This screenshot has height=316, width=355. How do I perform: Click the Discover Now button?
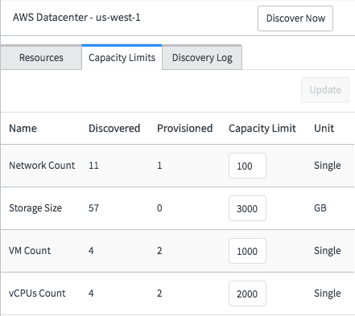tap(295, 18)
